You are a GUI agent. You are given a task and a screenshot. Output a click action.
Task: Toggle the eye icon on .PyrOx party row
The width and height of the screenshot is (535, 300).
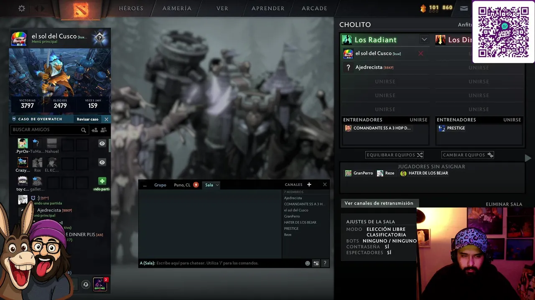coord(102,143)
